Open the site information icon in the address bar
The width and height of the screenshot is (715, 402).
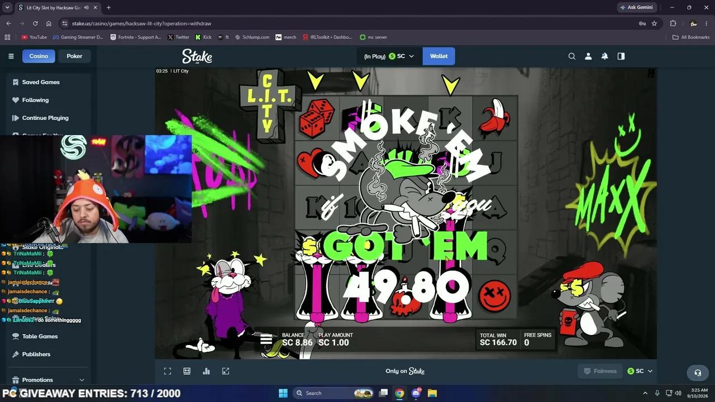(x=65, y=23)
